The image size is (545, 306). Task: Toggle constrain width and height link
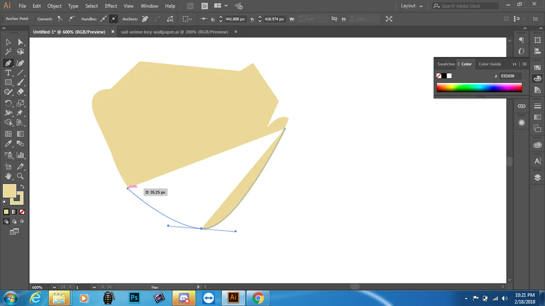(x=334, y=19)
